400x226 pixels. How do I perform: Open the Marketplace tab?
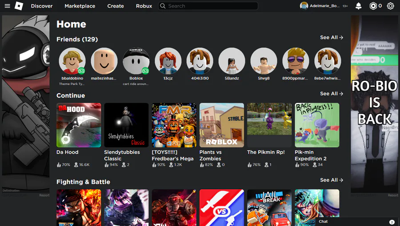click(80, 6)
